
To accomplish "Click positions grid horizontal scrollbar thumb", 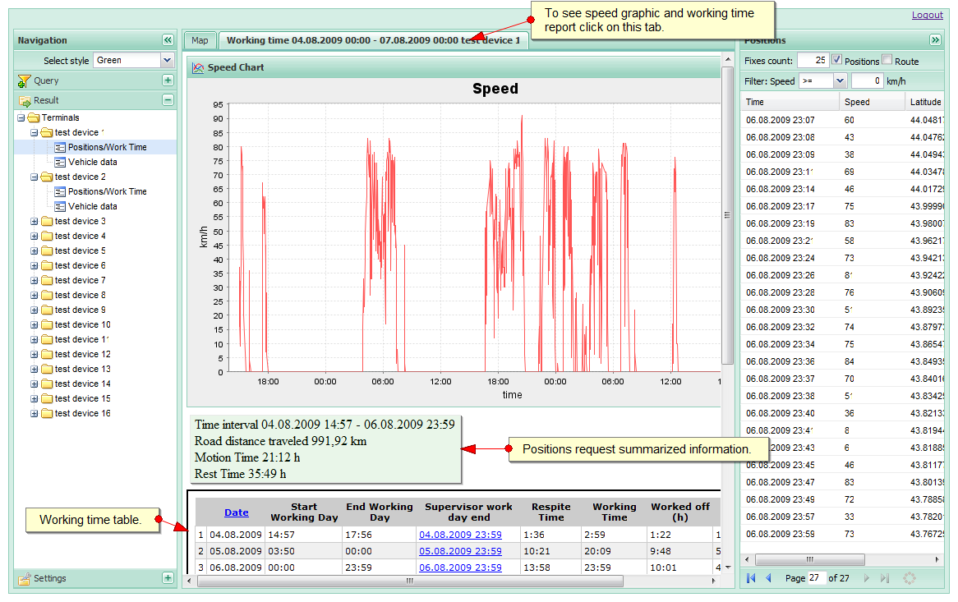I will coord(809,559).
